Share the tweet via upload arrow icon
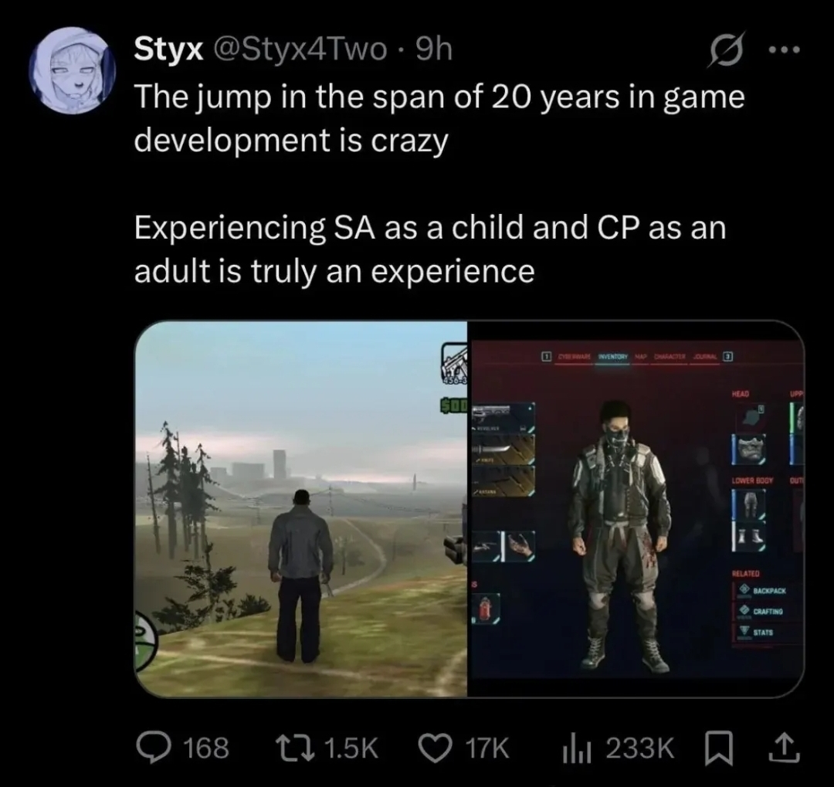Image resolution: width=834 pixels, height=787 pixels. click(785, 748)
